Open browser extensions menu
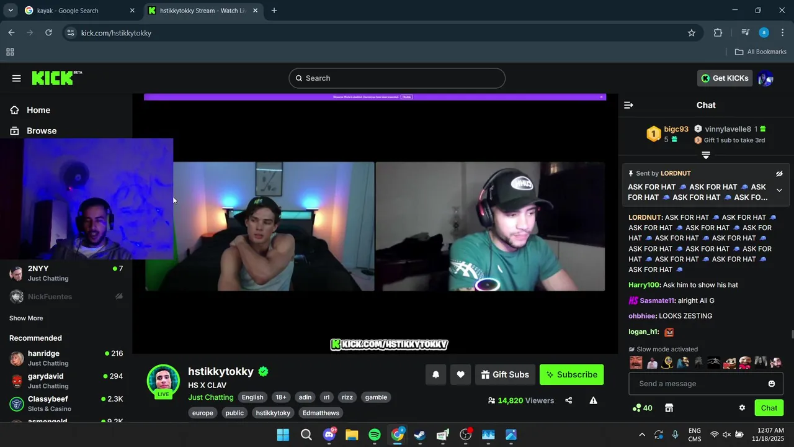Viewport: 794px width, 447px height. tap(718, 33)
